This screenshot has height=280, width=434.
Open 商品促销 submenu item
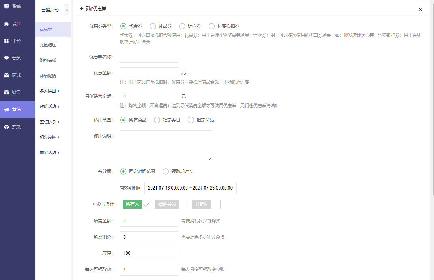[x=53, y=75]
